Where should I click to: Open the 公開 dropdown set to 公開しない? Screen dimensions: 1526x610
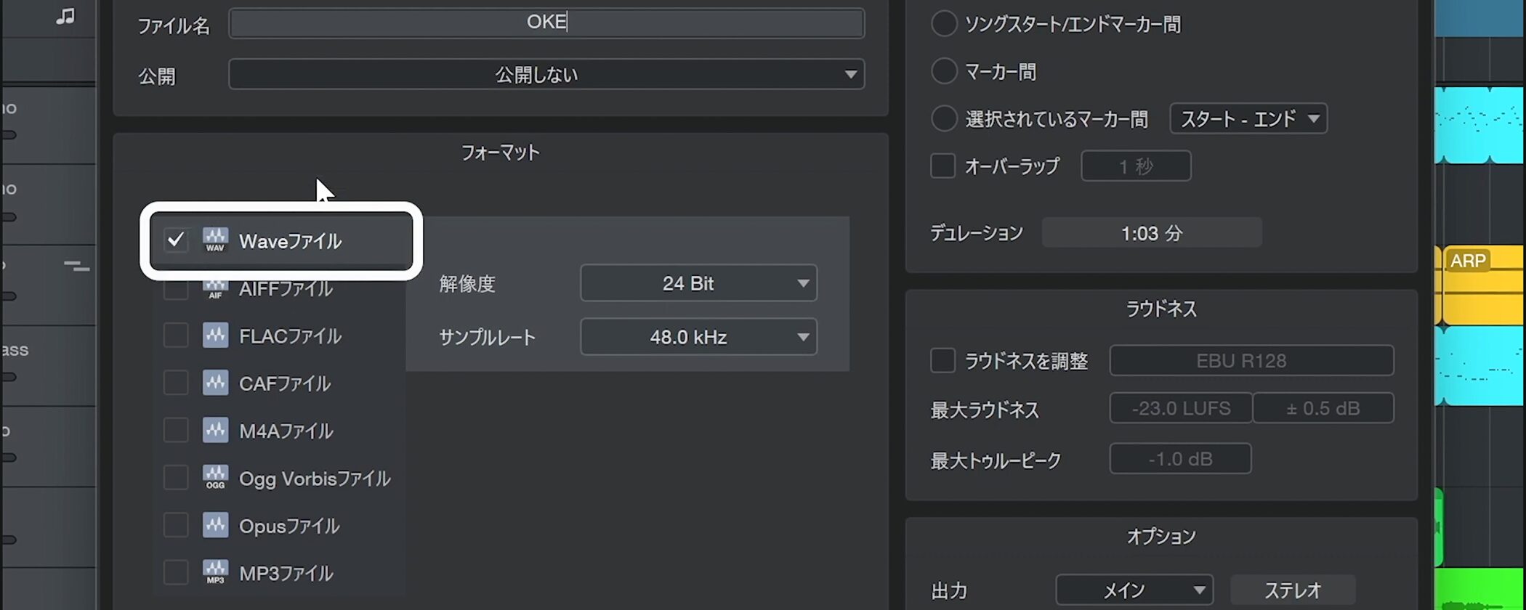546,75
